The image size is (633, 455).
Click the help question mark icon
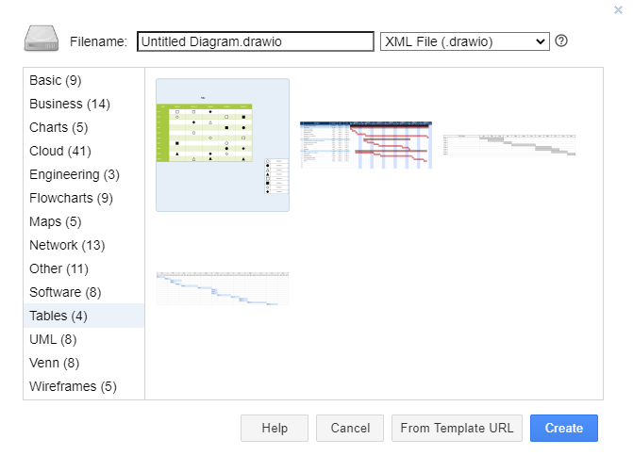(x=560, y=41)
